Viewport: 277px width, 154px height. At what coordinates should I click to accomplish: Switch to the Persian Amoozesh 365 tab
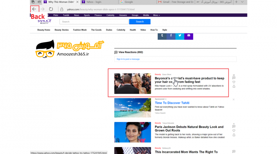point(214,2)
